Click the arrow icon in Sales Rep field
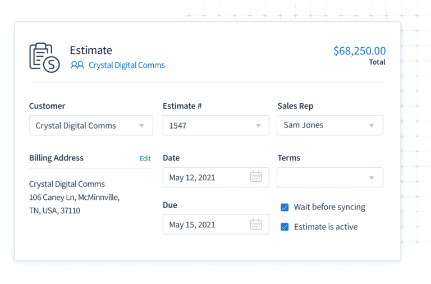Viewport: 431px width, 284px height. [371, 126]
